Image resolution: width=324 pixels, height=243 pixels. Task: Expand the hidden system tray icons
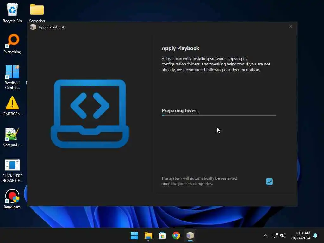tap(265, 235)
